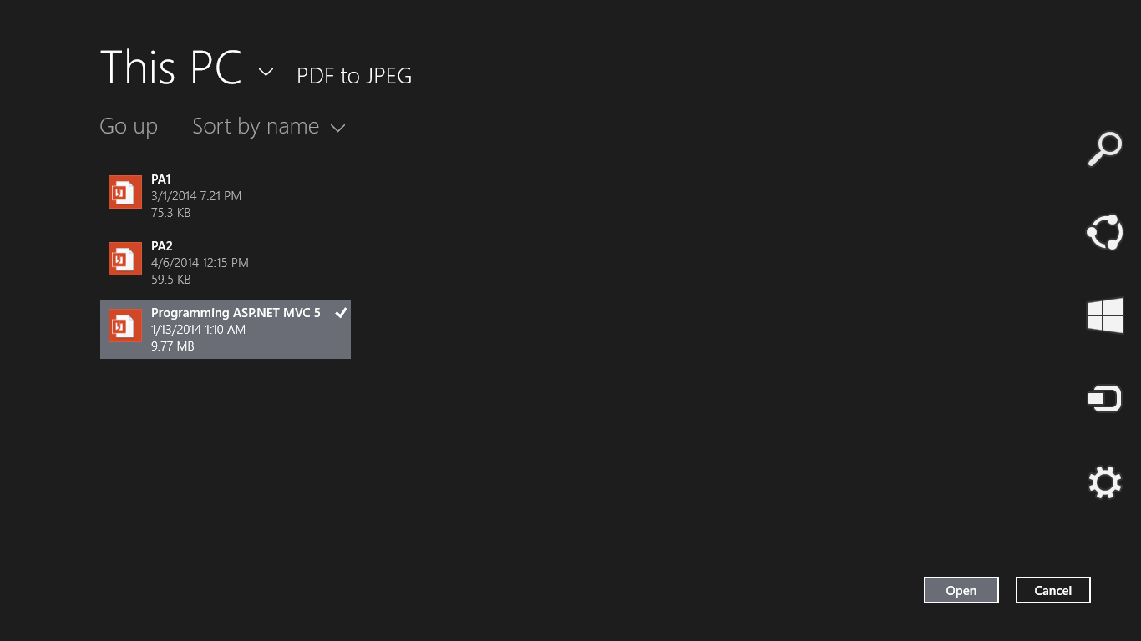Open the Share charm icon
The image size is (1141, 641).
click(1104, 232)
